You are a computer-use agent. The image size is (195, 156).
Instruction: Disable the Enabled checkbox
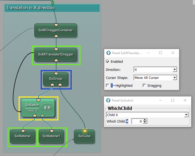pyautogui.click(x=108, y=62)
